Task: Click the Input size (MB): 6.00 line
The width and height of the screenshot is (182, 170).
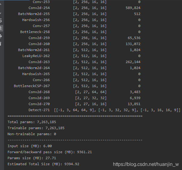Action: click(30, 146)
